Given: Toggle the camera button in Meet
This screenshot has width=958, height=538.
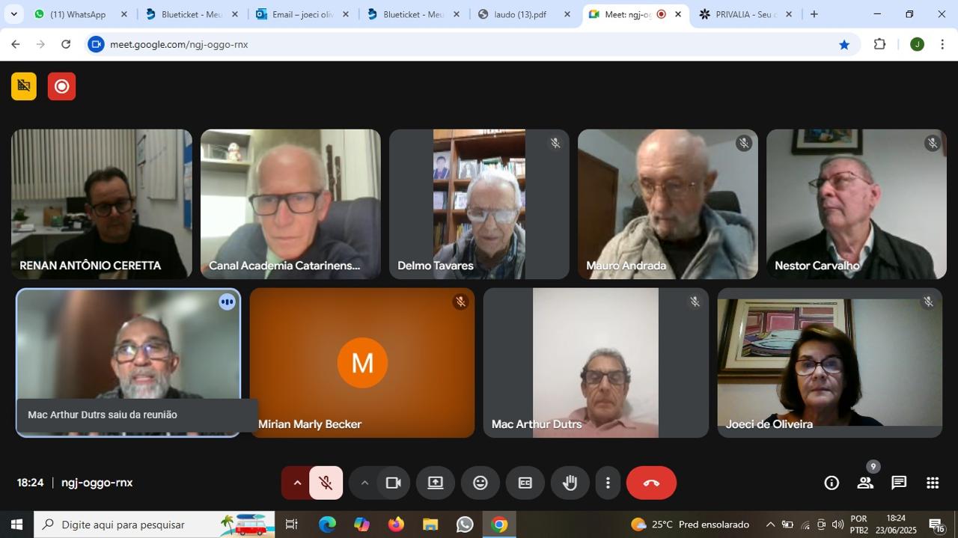Looking at the screenshot, I should tap(393, 483).
